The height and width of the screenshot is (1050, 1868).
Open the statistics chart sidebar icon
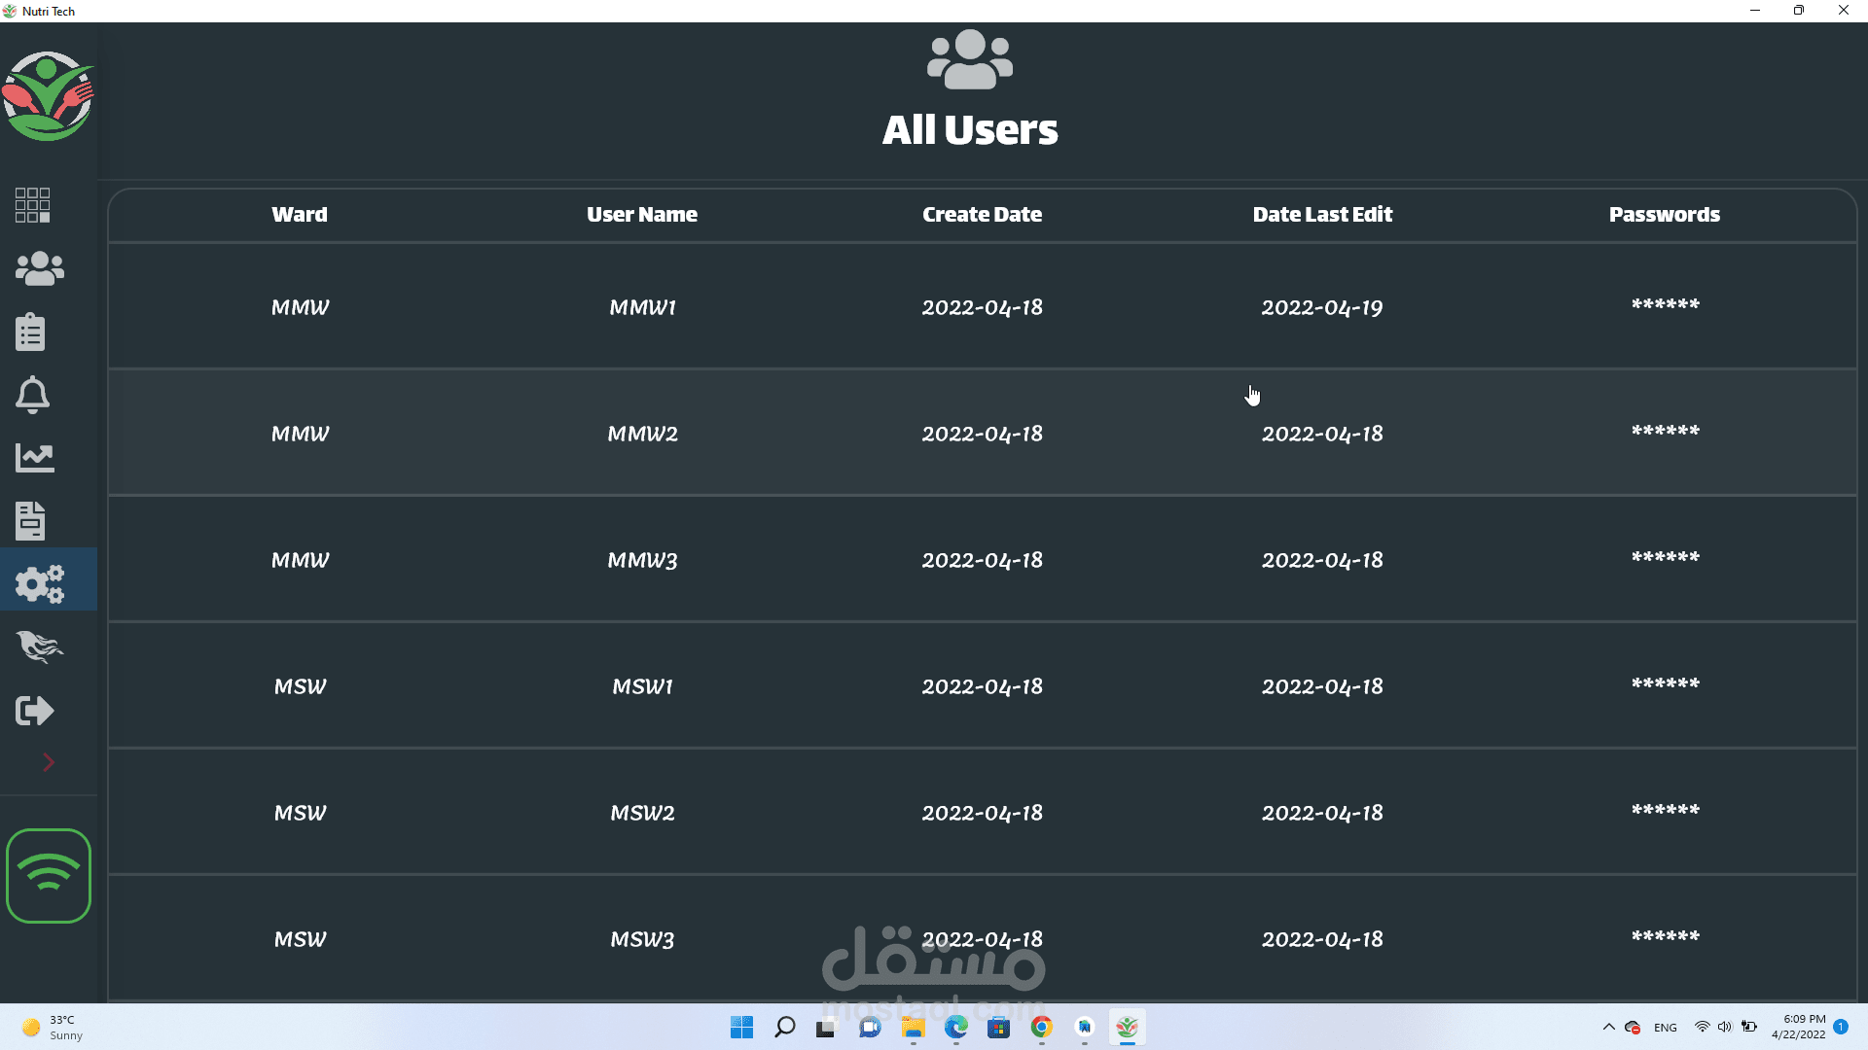pos(35,458)
